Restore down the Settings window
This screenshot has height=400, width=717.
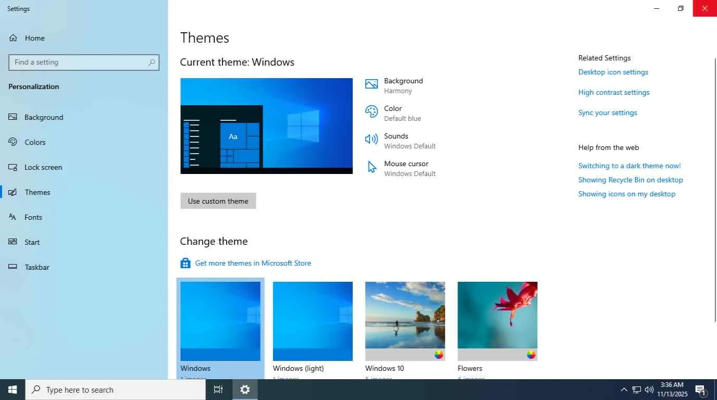pyautogui.click(x=681, y=8)
